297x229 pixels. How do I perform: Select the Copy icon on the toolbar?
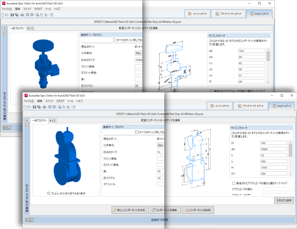coord(64,107)
